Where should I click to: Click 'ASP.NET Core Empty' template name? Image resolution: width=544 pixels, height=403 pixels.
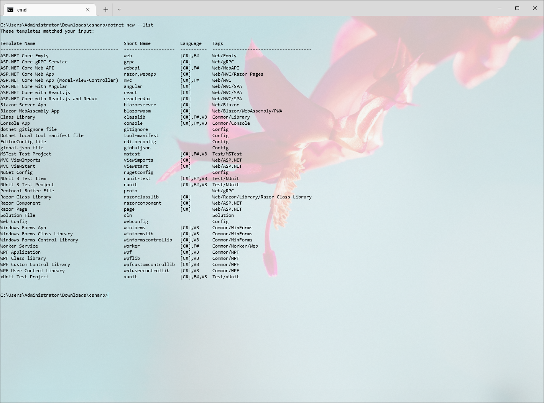[25, 56]
